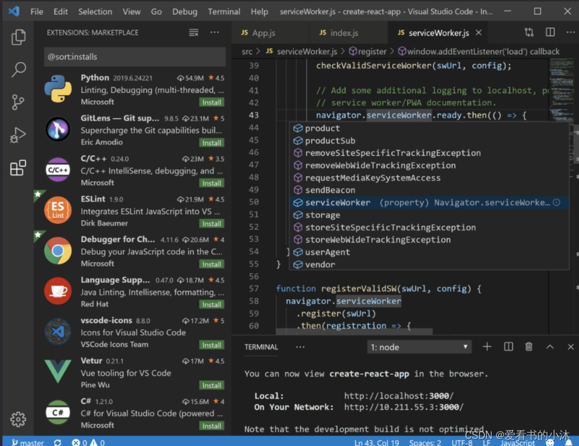This screenshot has height=446, width=579.
Task: Kill terminal with the trash icon
Action: [x=529, y=347]
